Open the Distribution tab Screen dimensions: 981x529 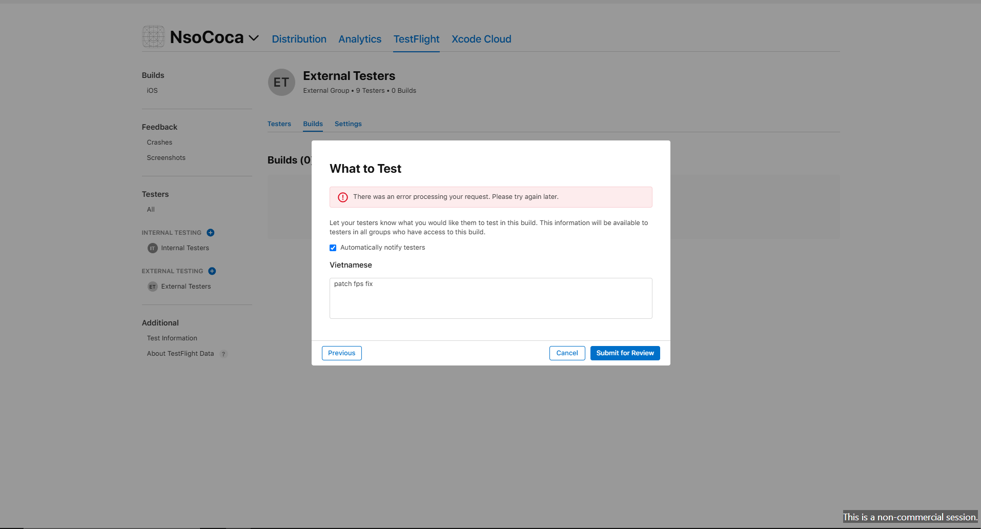(299, 39)
